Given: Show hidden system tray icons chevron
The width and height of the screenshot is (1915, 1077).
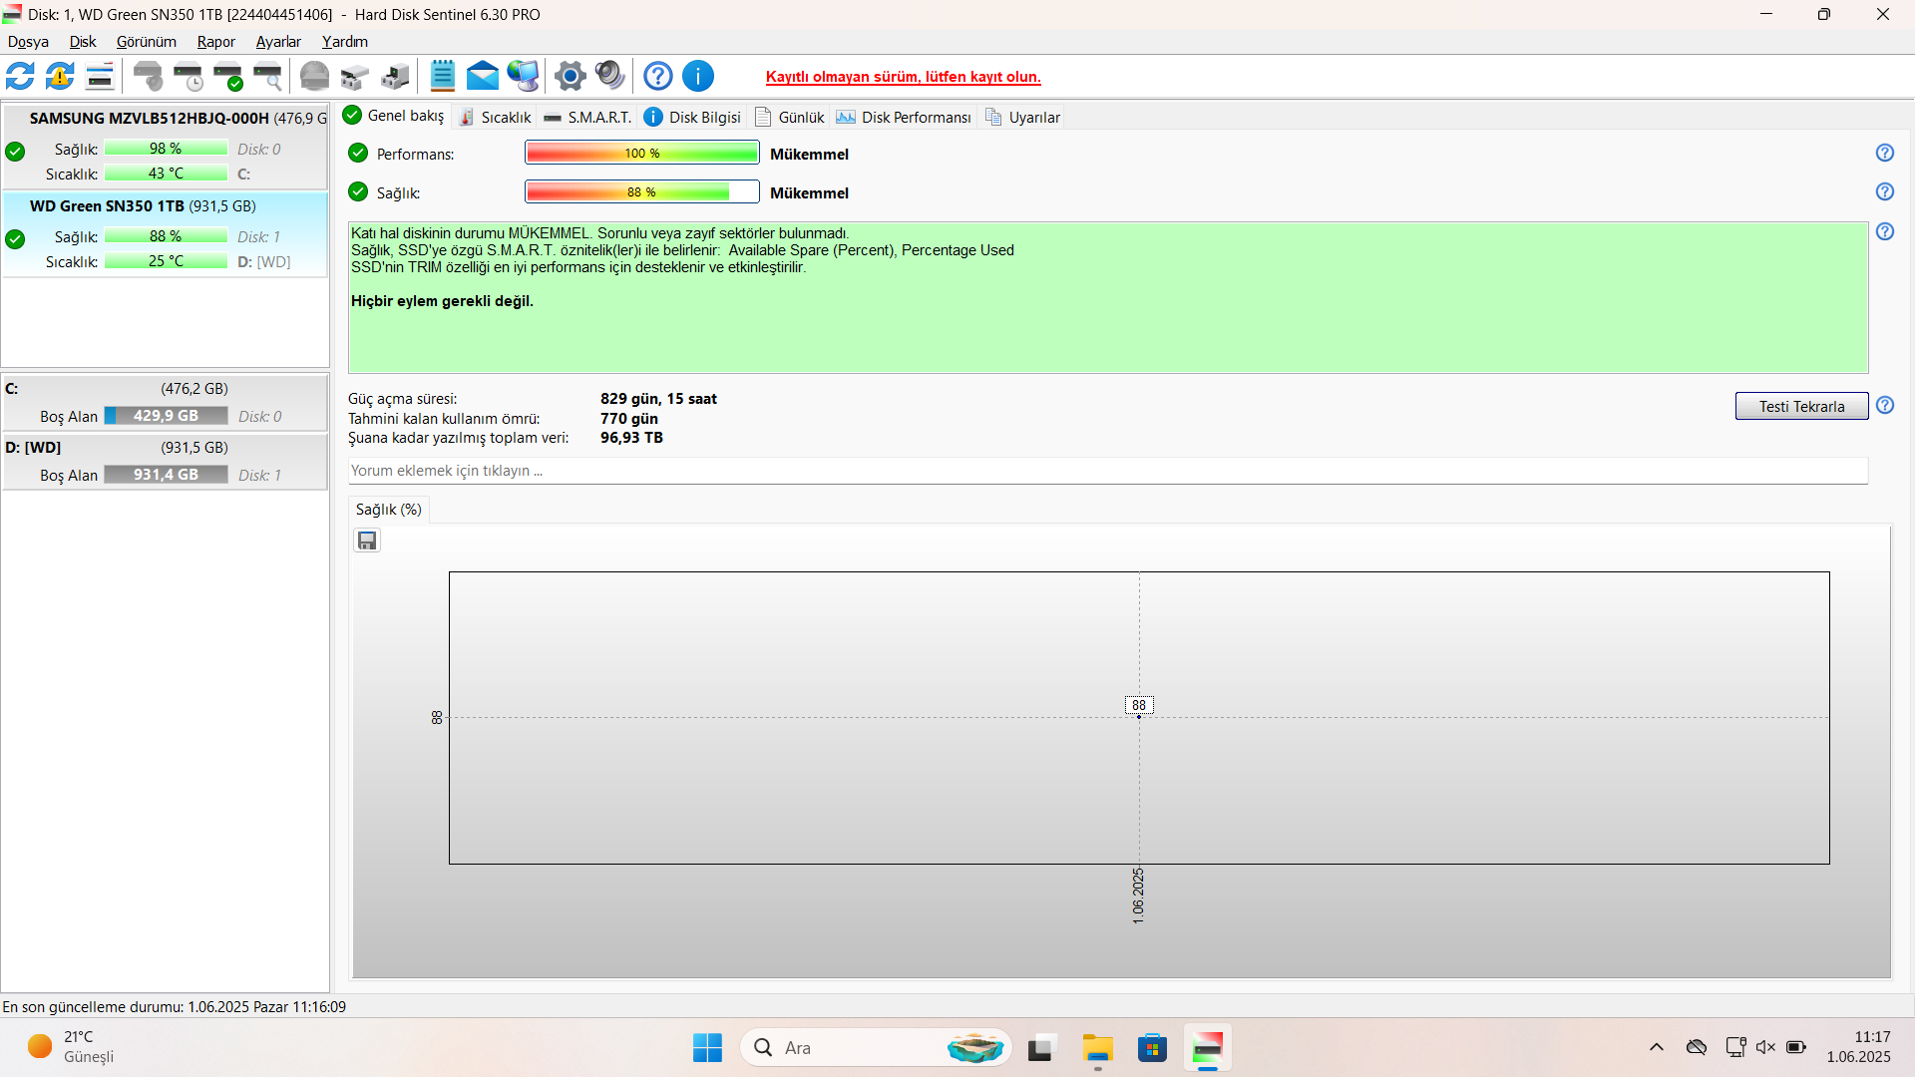Looking at the screenshot, I should click(x=1657, y=1047).
